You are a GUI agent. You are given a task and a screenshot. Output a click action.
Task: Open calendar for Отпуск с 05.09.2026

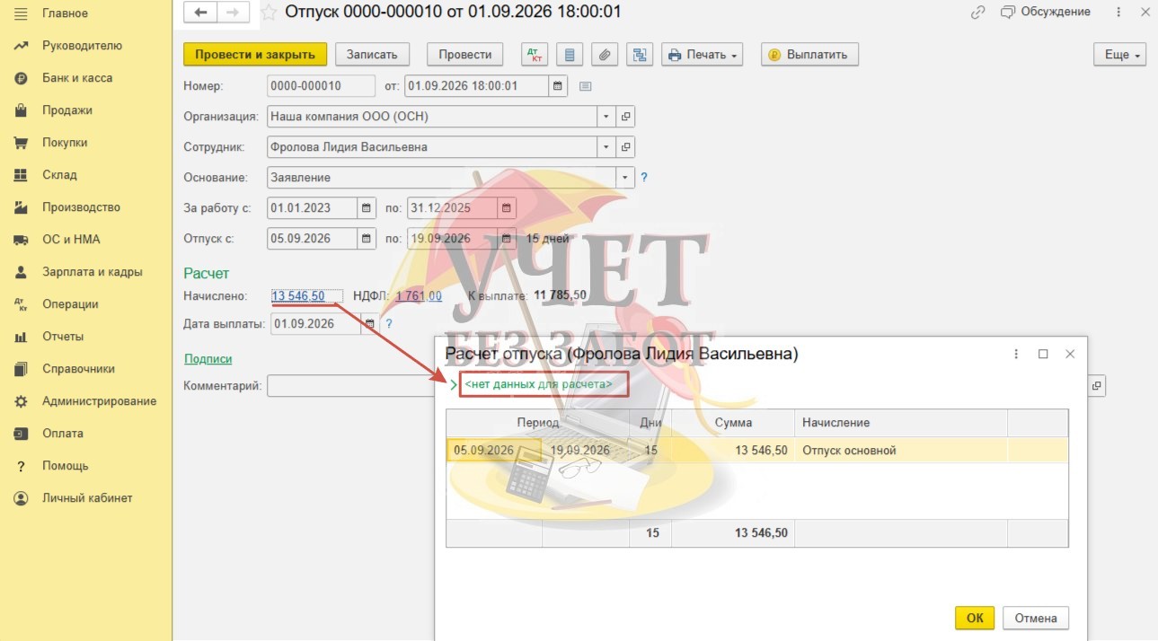coord(367,239)
